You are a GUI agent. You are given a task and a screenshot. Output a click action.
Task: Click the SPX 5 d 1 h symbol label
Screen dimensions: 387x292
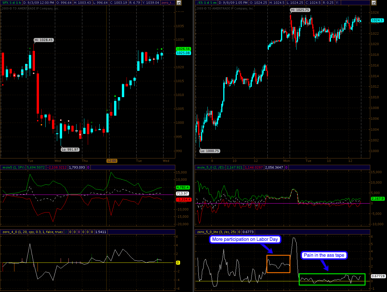[x=12, y=3]
